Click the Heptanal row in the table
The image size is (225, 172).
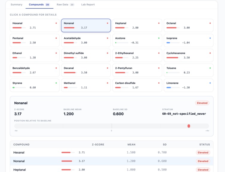click(112, 169)
